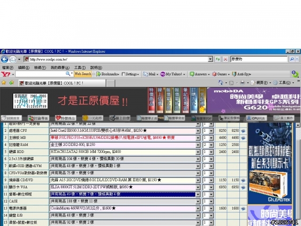
Task: Open Yahoo Mail from toolbar
Action: pyautogui.click(x=150, y=74)
